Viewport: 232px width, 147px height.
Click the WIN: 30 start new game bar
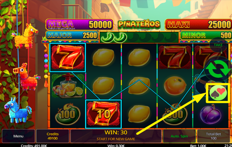point(116,136)
